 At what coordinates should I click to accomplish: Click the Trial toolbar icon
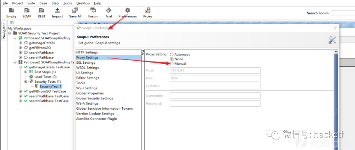coord(109,11)
